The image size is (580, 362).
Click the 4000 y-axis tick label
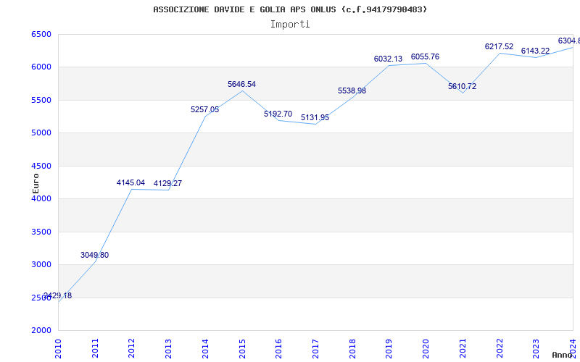[x=41, y=198]
